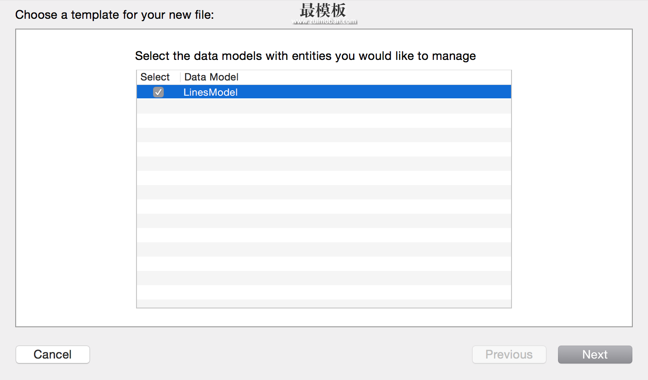Click the Select column header
Screen dimensions: 648x380
(x=155, y=77)
